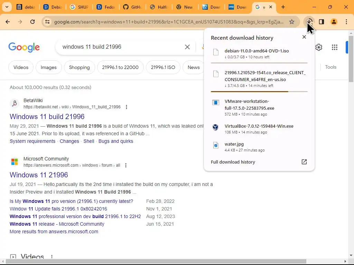Open Windows 11 professional version dev build link
The width and height of the screenshot is (354, 265).
(x=75, y=217)
